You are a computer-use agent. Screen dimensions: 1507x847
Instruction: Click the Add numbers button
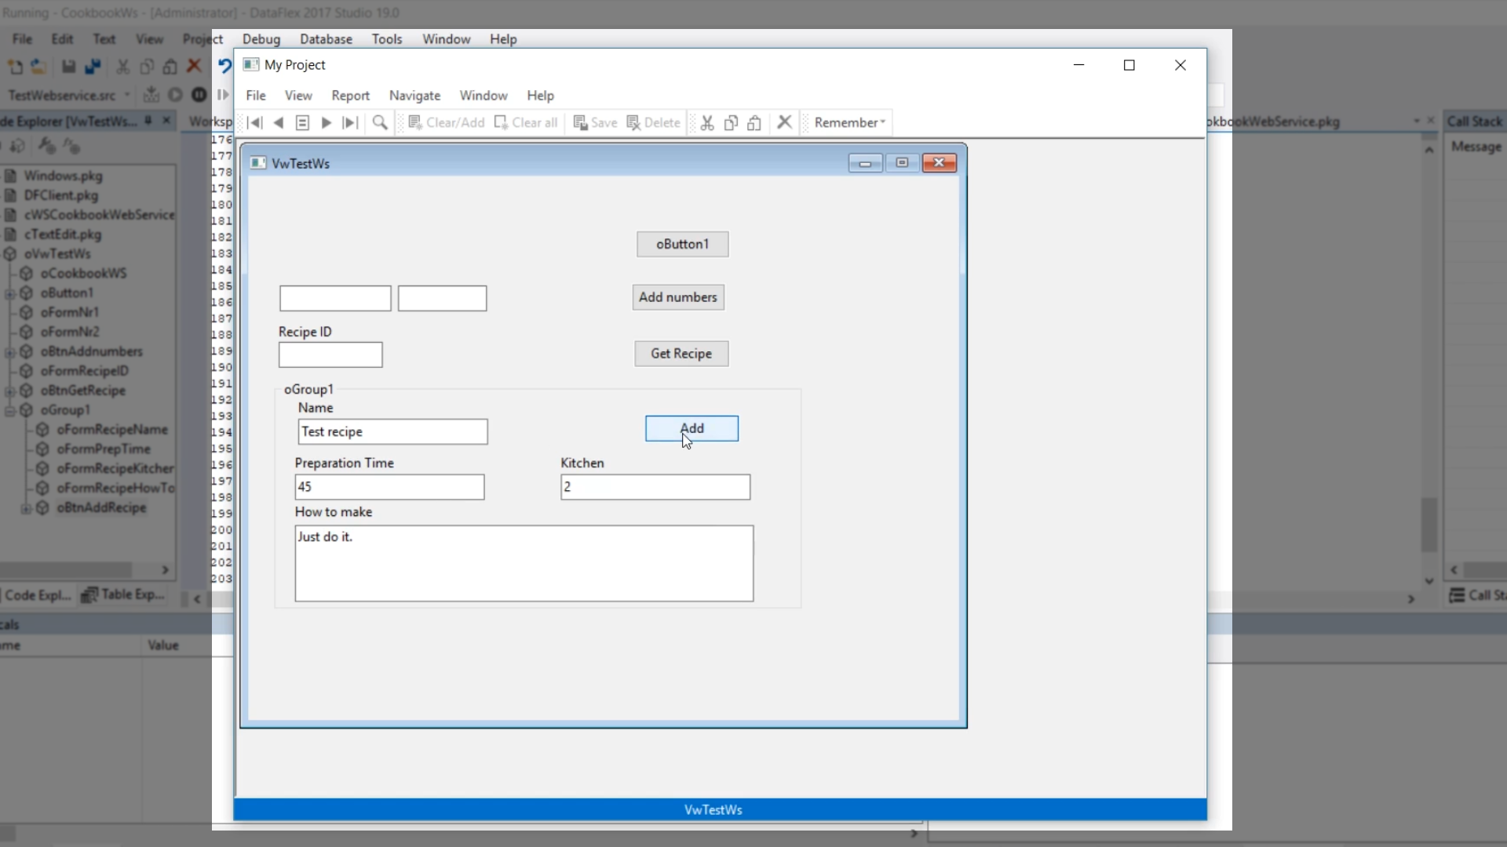point(677,297)
